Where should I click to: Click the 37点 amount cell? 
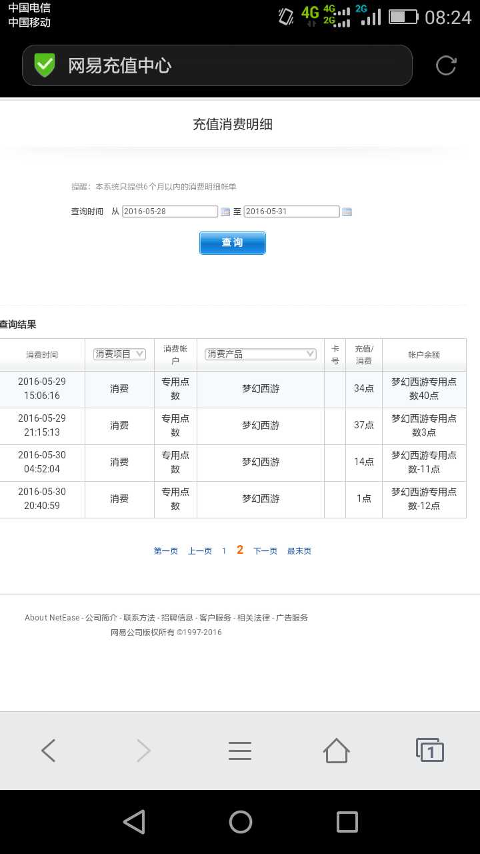364,426
